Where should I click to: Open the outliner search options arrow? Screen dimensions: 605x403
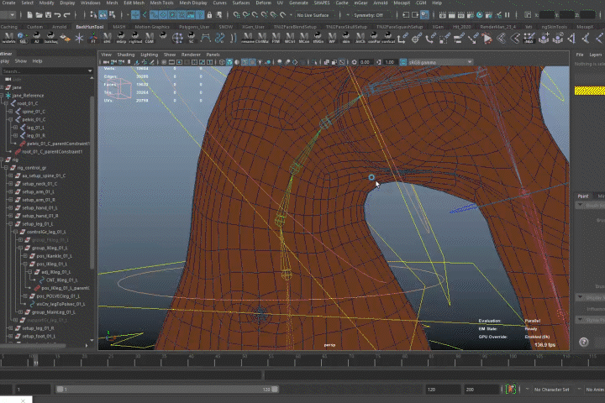90,71
